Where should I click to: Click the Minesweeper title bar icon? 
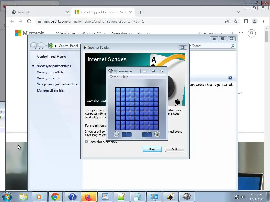click(110, 71)
